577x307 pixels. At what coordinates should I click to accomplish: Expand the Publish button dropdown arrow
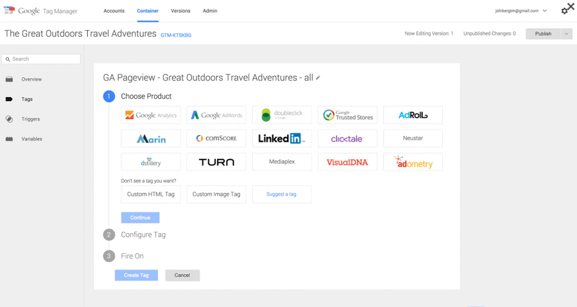pyautogui.click(x=566, y=33)
